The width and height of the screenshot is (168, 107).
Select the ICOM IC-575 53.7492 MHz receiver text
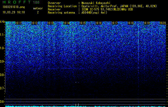click(107, 9)
